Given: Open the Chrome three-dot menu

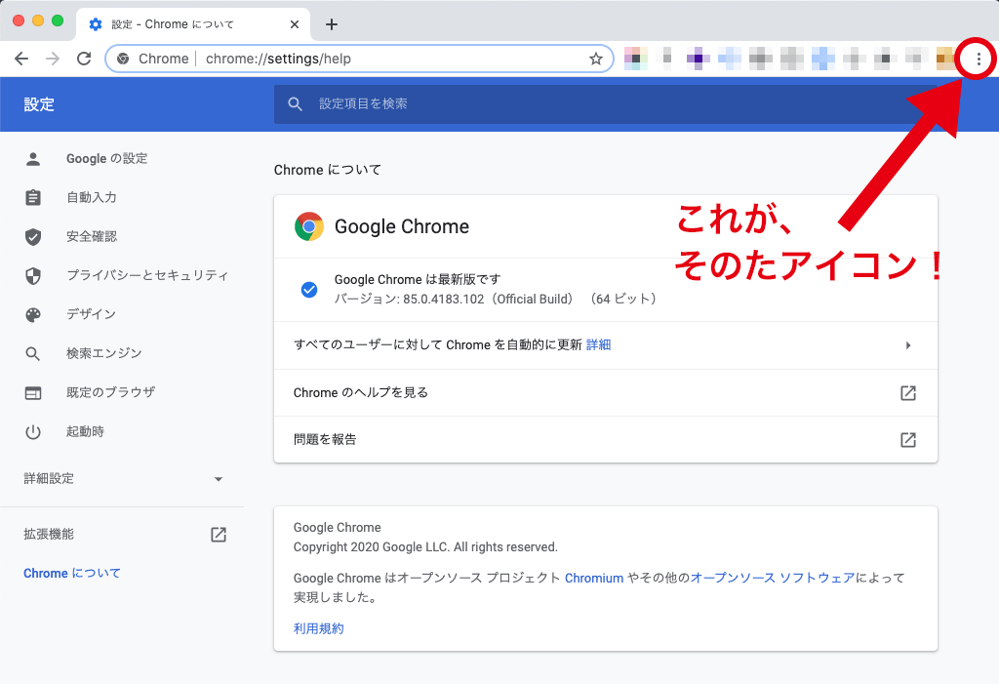Looking at the screenshot, I should click(978, 60).
